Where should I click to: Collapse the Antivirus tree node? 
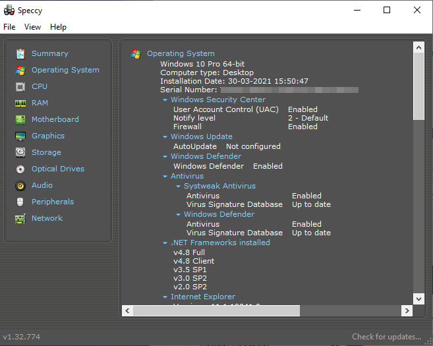165,177
